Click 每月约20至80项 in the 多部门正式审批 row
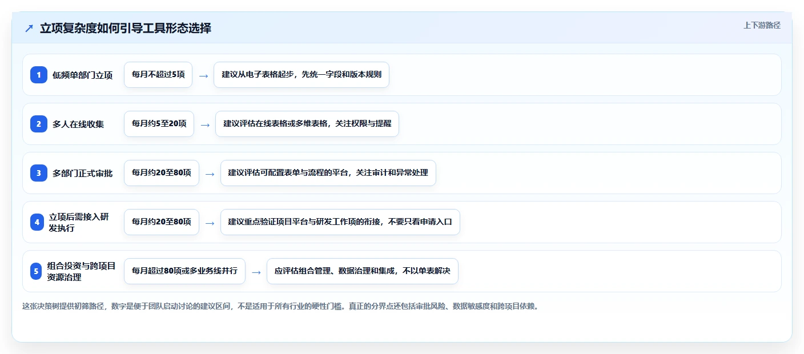The height and width of the screenshot is (354, 804). click(162, 173)
